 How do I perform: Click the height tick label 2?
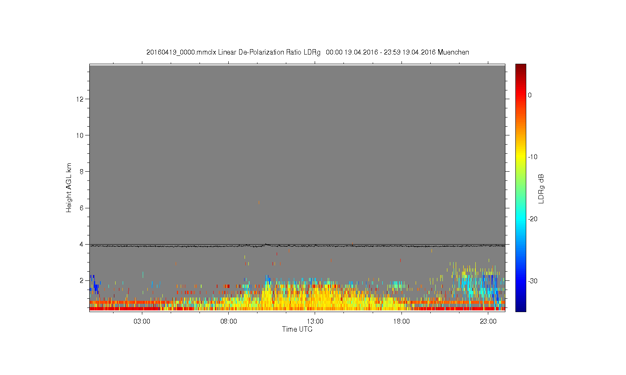[x=82, y=280]
